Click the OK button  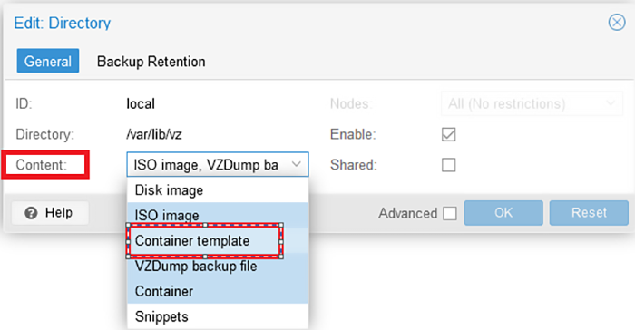(503, 213)
